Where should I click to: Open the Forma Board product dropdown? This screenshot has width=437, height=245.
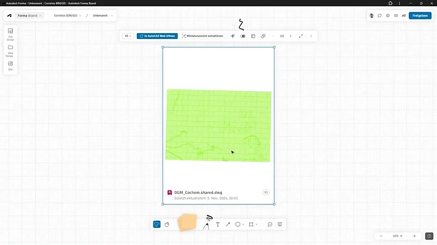pyautogui.click(x=29, y=16)
